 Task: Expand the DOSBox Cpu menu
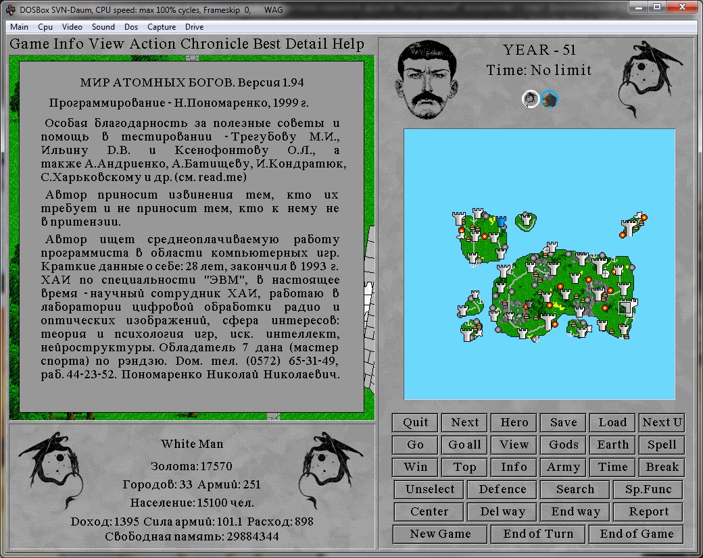coord(45,27)
